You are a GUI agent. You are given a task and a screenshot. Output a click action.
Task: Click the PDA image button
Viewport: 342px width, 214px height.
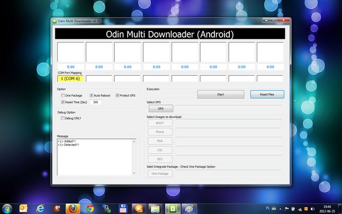coord(160,141)
